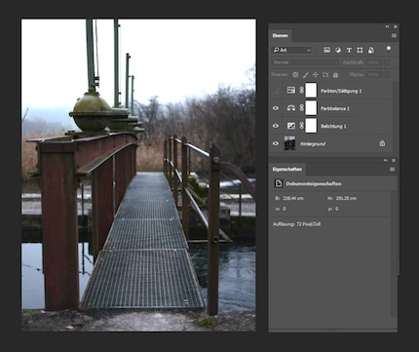Filter layers by smart object icon
The height and width of the screenshot is (352, 419).
(371, 50)
